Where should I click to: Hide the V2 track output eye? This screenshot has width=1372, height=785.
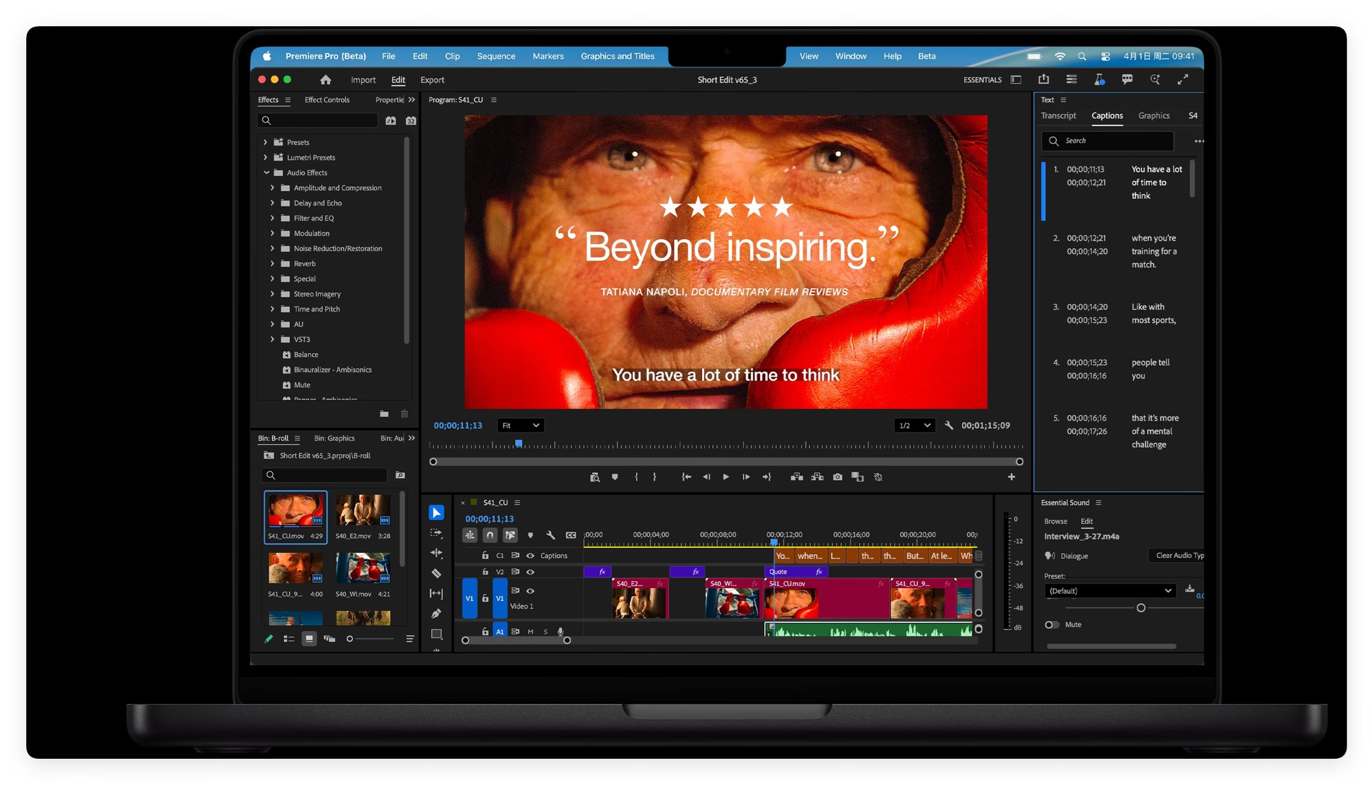[x=530, y=572]
